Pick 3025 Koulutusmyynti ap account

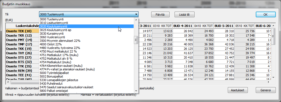click(x=86, y=30)
